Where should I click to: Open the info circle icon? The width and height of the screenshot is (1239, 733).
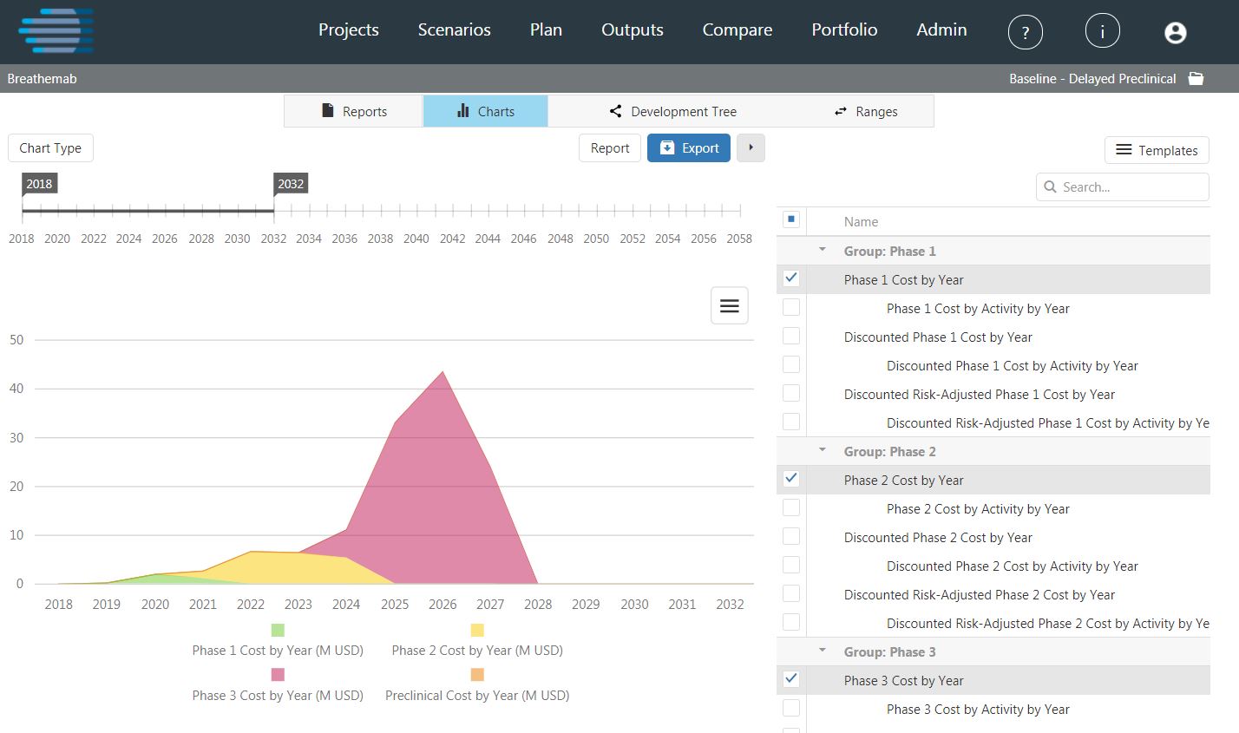(1102, 32)
